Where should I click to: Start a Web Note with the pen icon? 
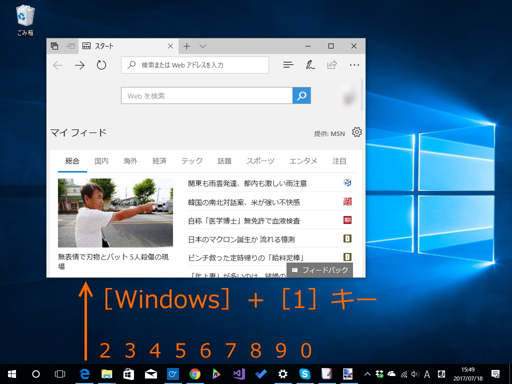point(309,65)
